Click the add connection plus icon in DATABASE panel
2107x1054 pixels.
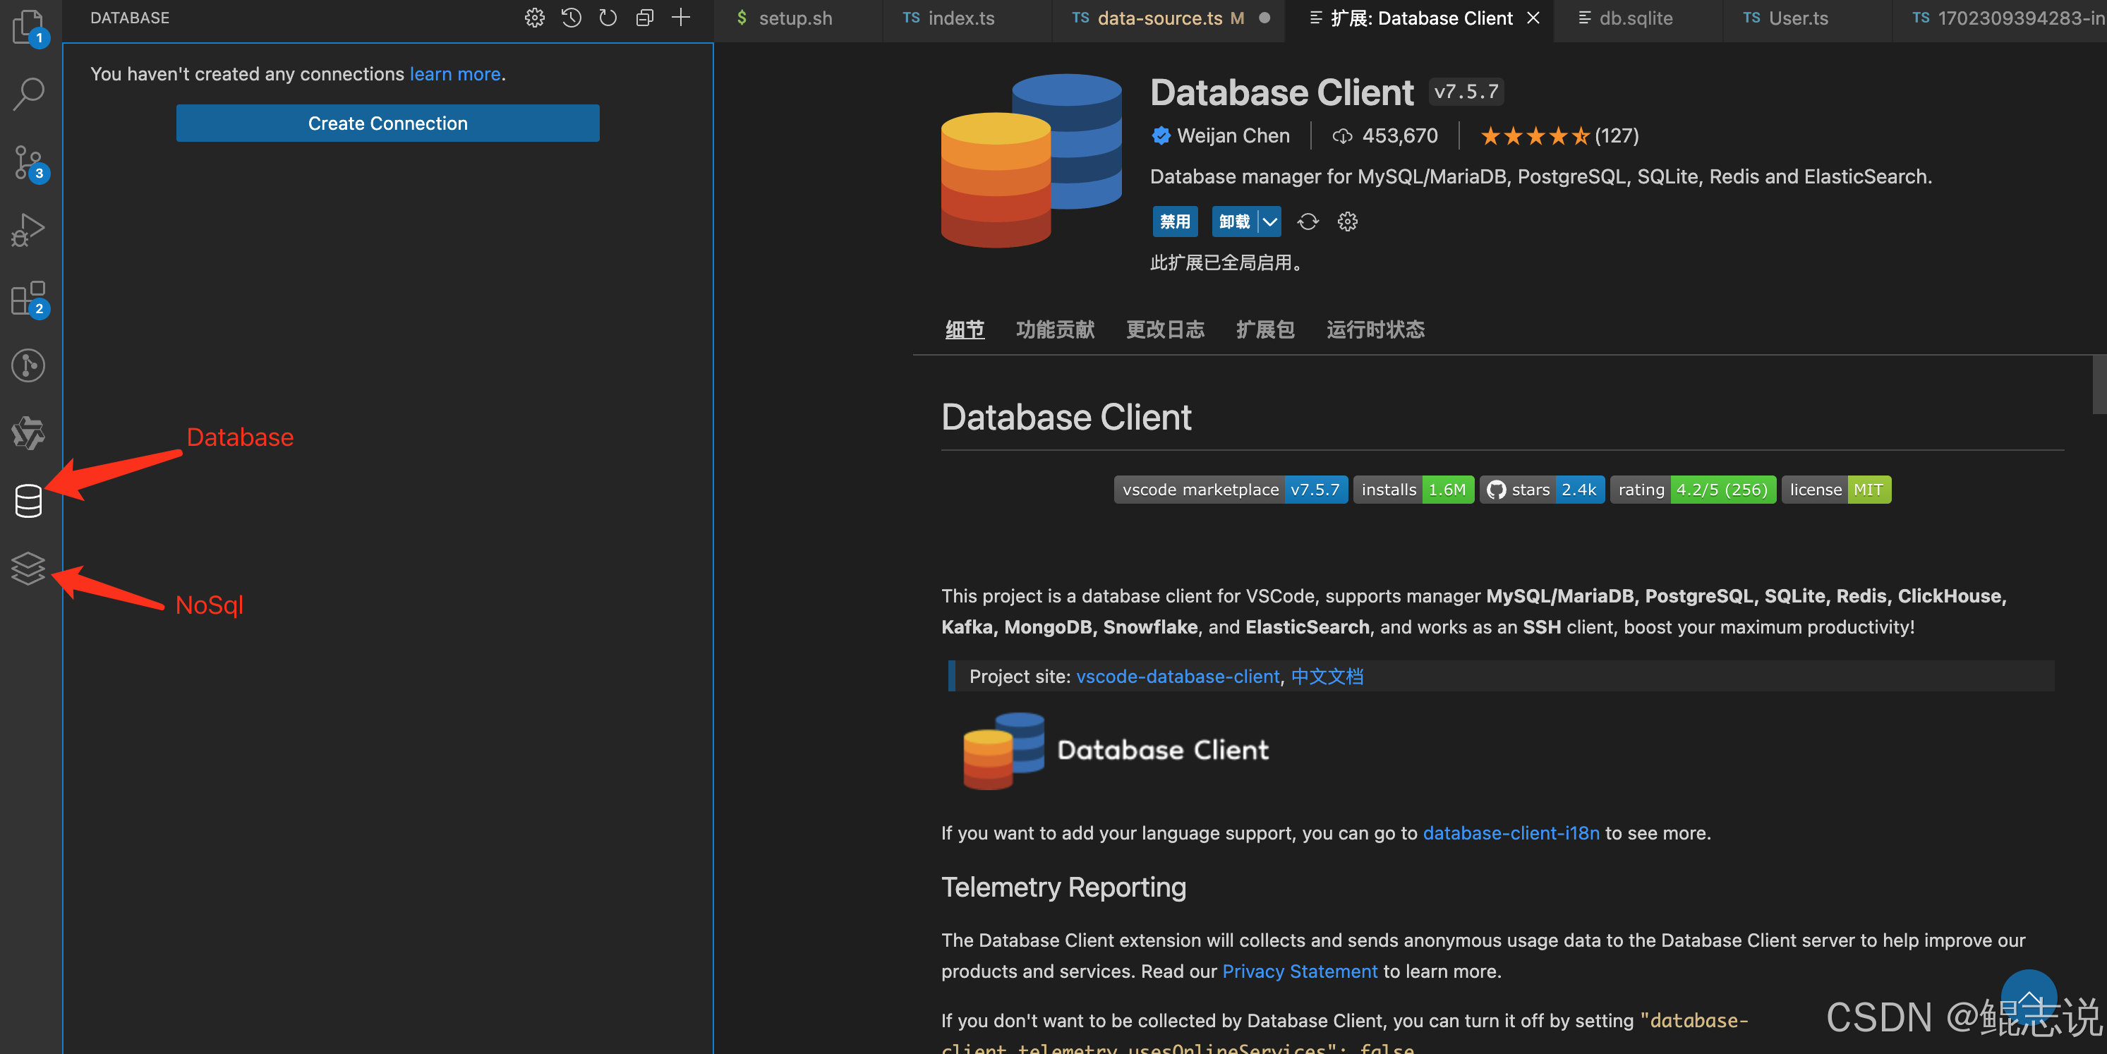(x=682, y=17)
